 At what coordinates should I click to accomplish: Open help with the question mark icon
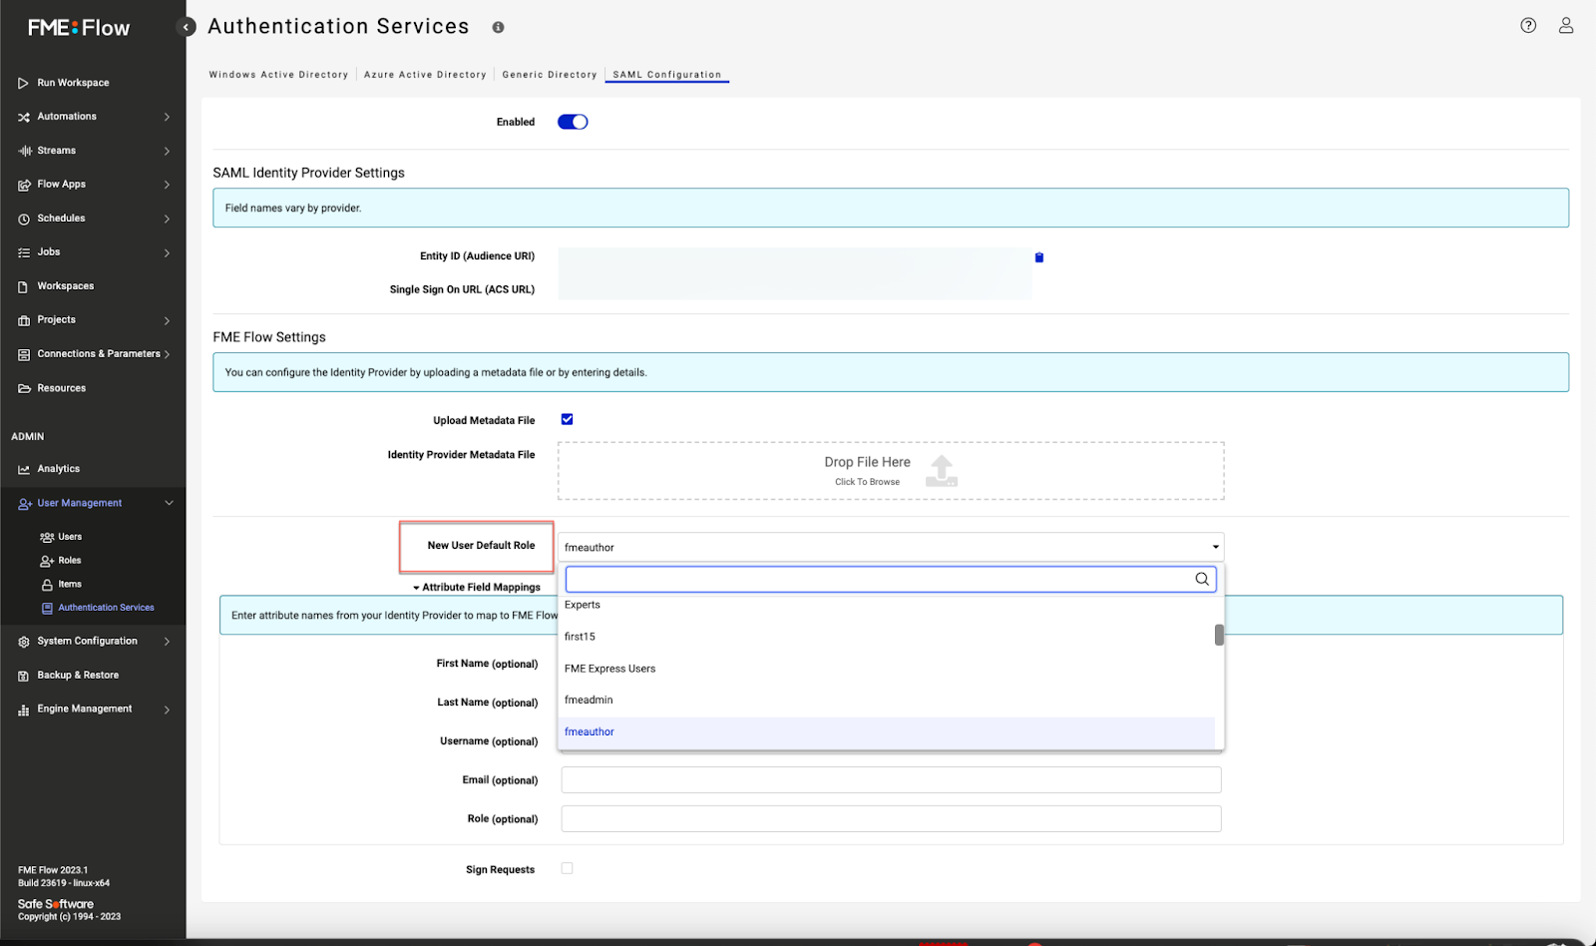[x=1527, y=25]
